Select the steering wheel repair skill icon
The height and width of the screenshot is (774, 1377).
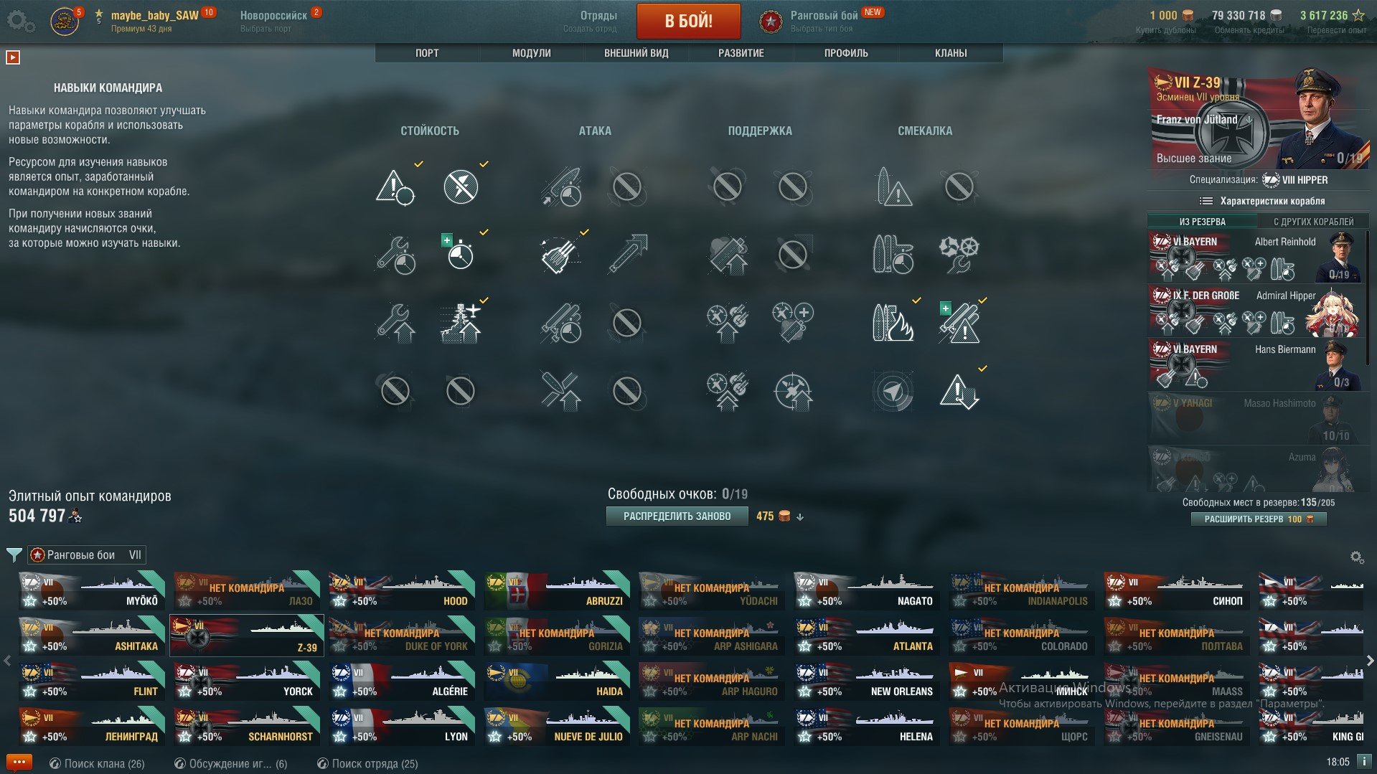(959, 255)
